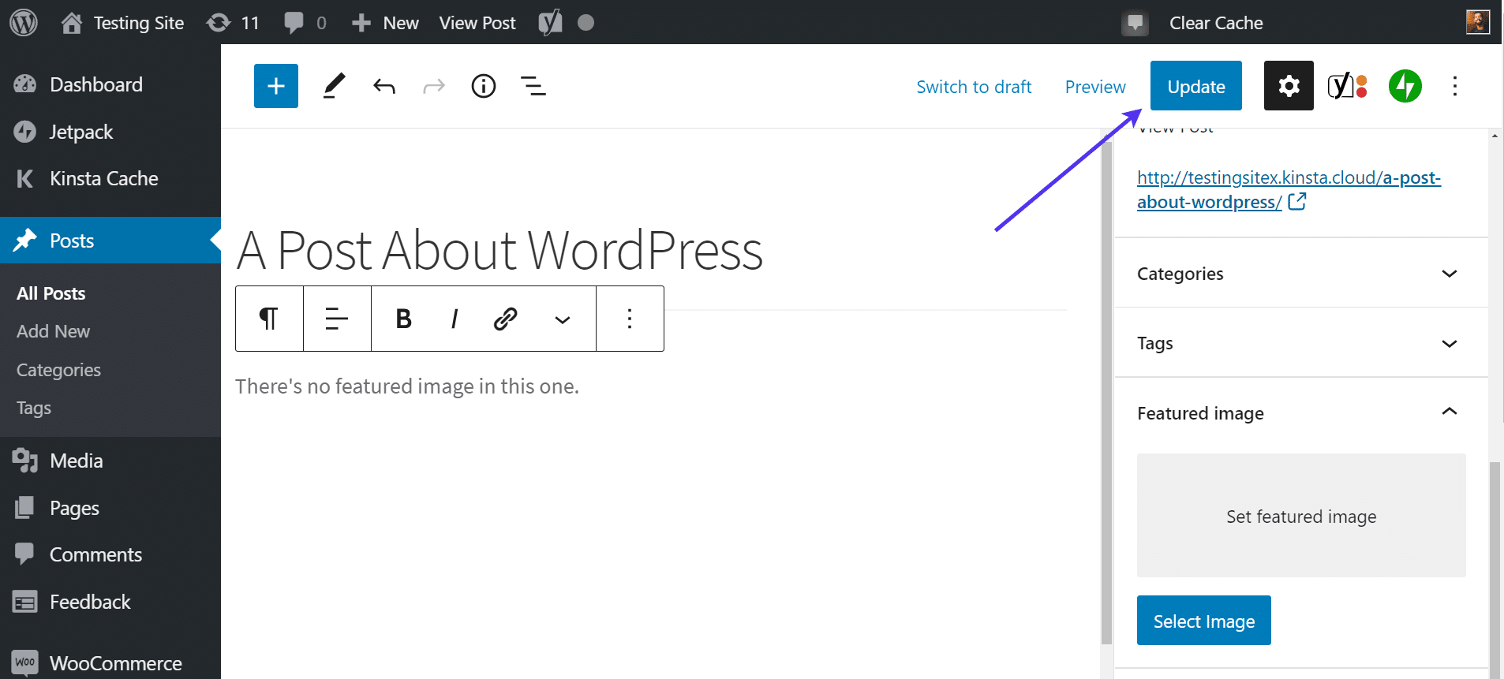Open the block navigation list view icon

click(533, 86)
